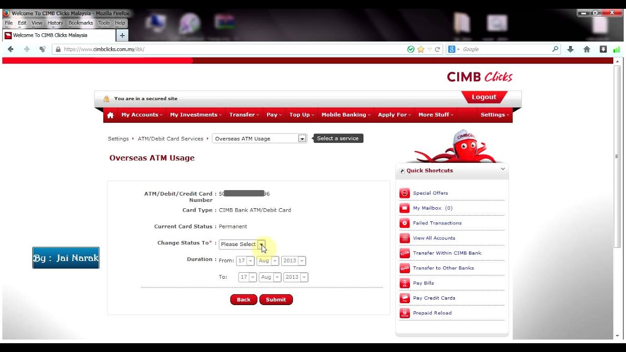This screenshot has height=352, width=626.
Task: Open a new browser tab
Action: pos(122,35)
